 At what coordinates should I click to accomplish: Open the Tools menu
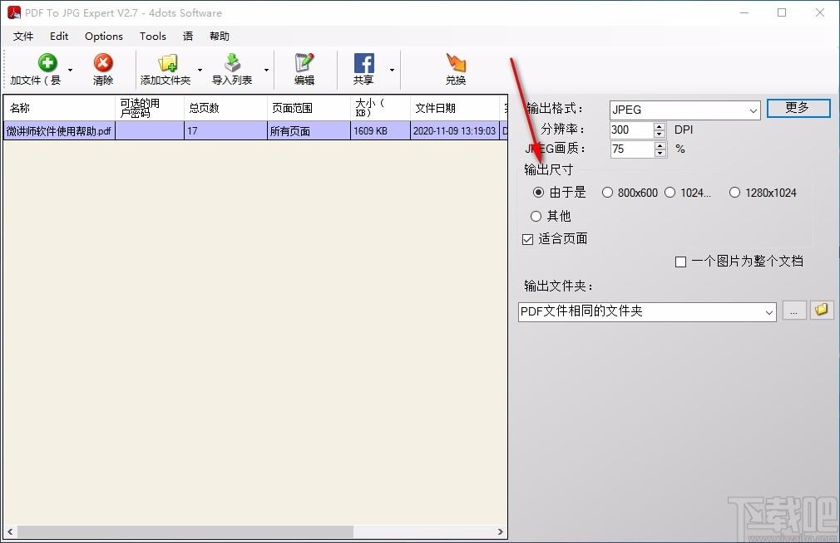click(153, 37)
